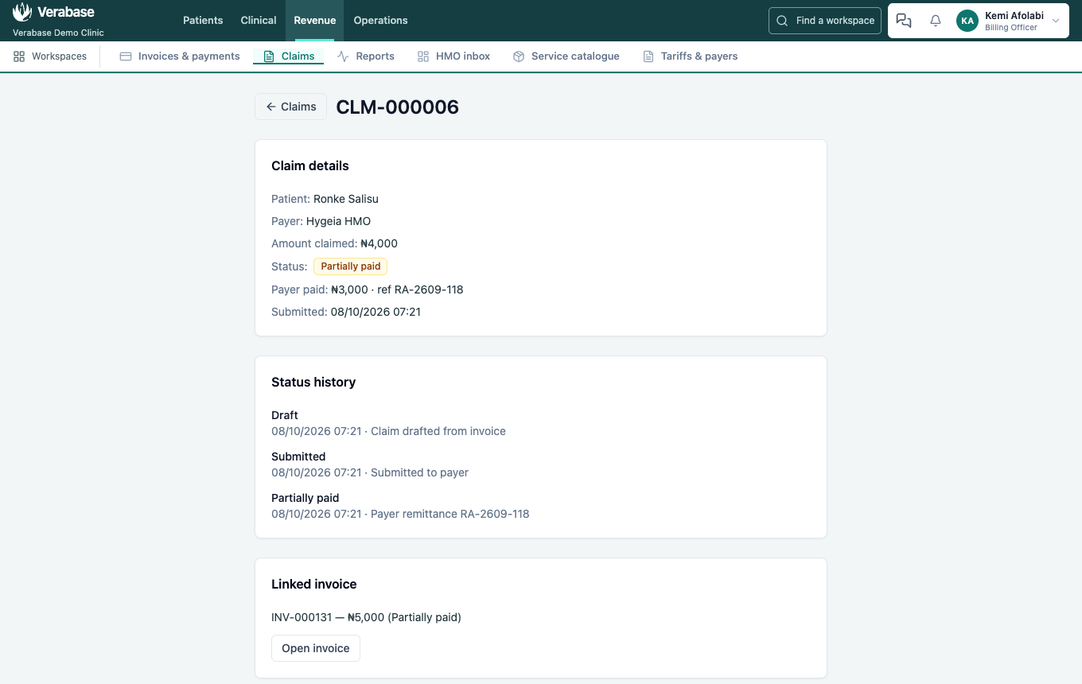Click the back arrow beside Claims
This screenshot has width=1082, height=684.
[271, 107]
